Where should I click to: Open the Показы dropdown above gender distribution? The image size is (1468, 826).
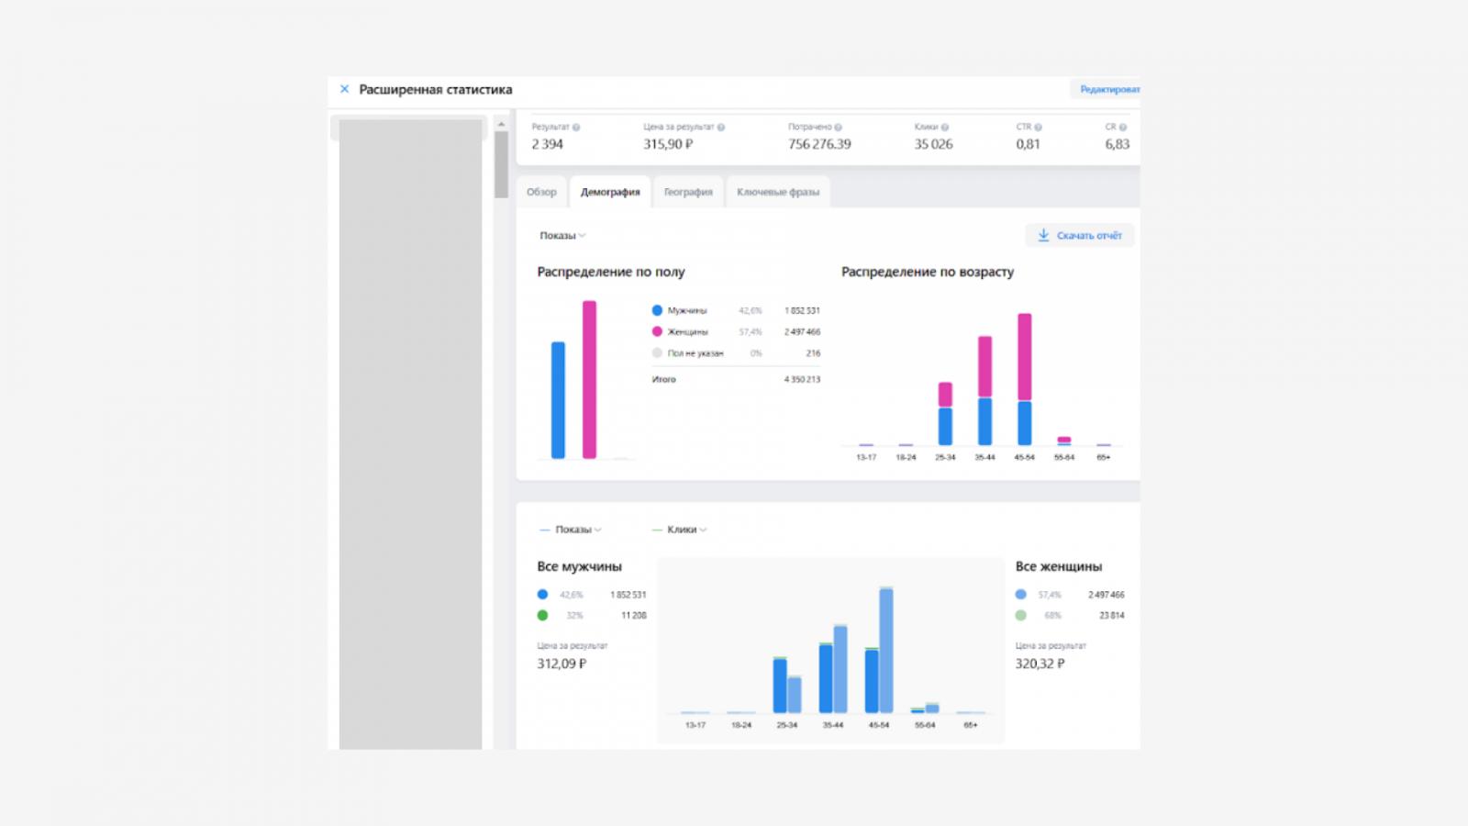562,236
